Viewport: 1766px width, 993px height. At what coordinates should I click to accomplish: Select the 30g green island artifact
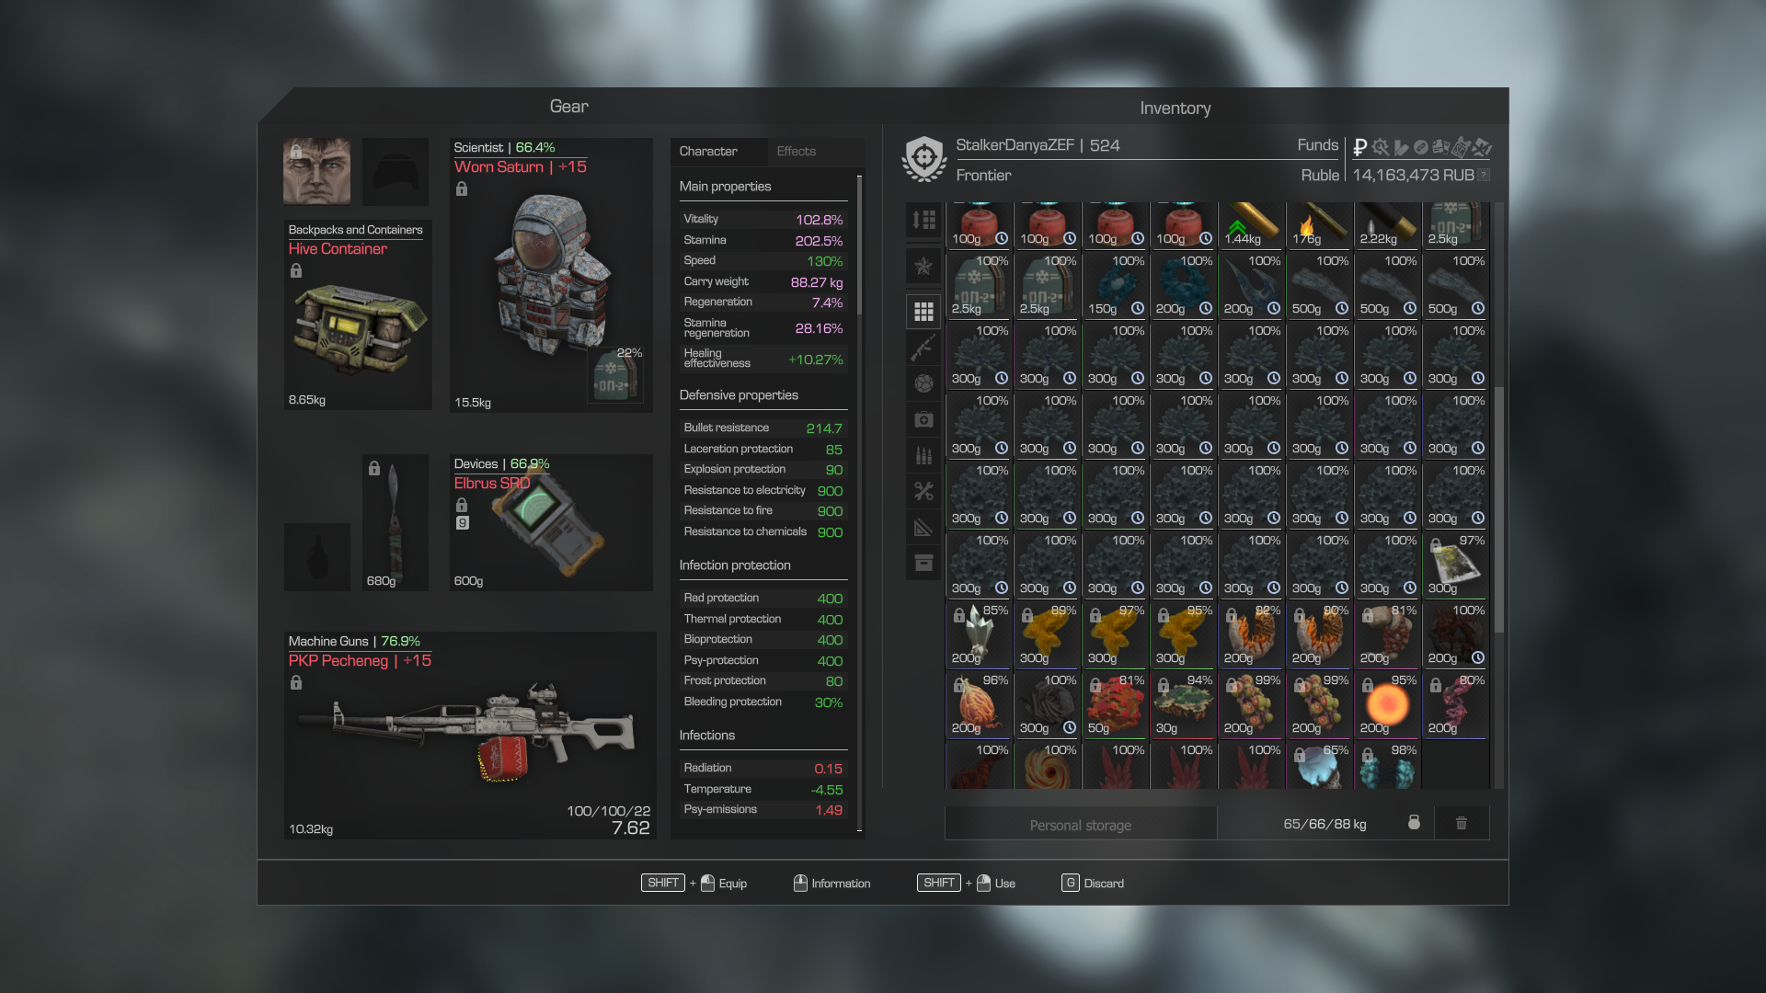click(1184, 704)
